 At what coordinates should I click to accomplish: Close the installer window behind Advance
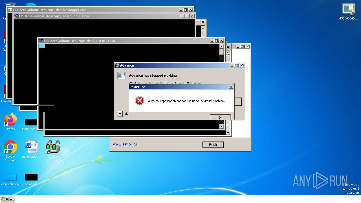247,47
